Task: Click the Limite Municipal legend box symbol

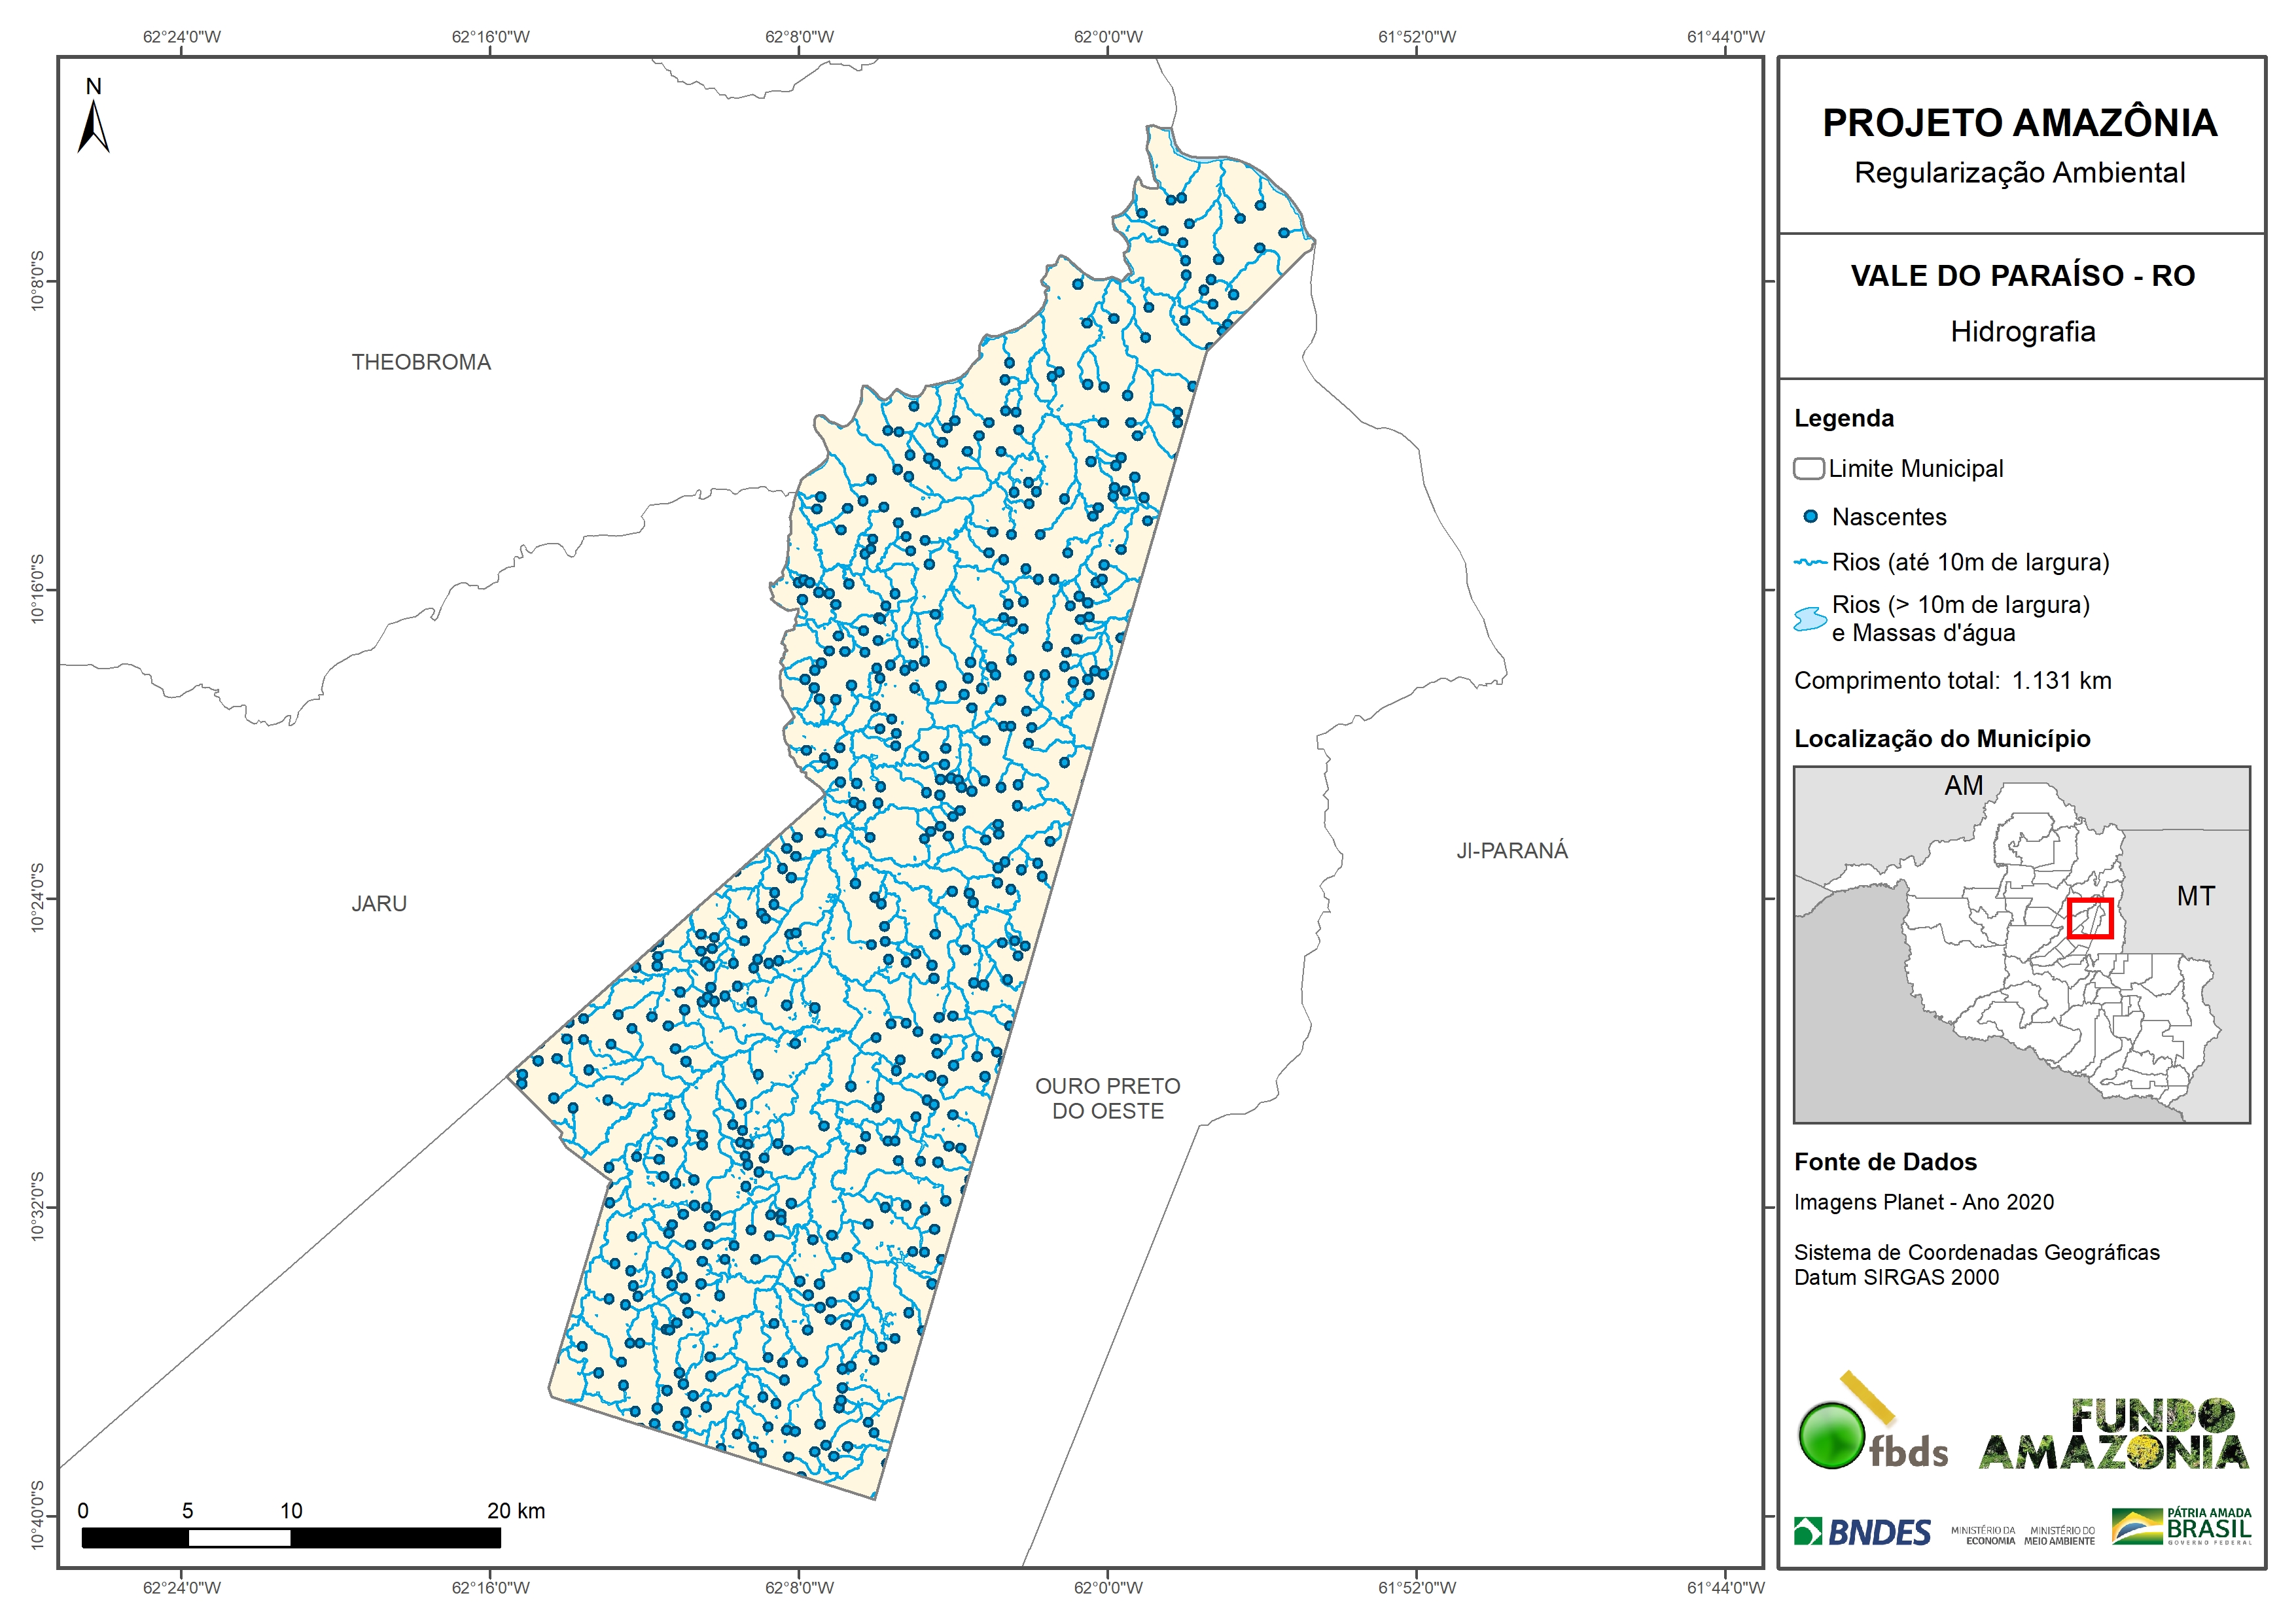Action: pyautogui.click(x=1808, y=469)
